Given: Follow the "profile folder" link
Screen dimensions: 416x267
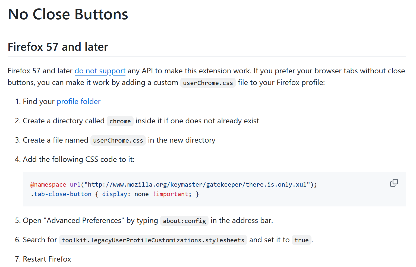Looking at the screenshot, I should pos(78,102).
